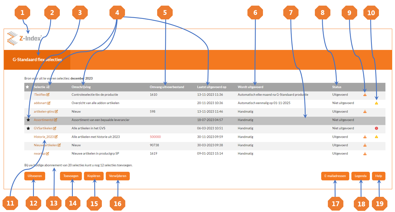Click the Status column header
This screenshot has height=212, width=395.
337,87
